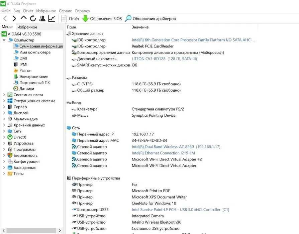299x234 pixels.
Task: Click the Windows logo icon beside Операционная система
Action: (10, 101)
